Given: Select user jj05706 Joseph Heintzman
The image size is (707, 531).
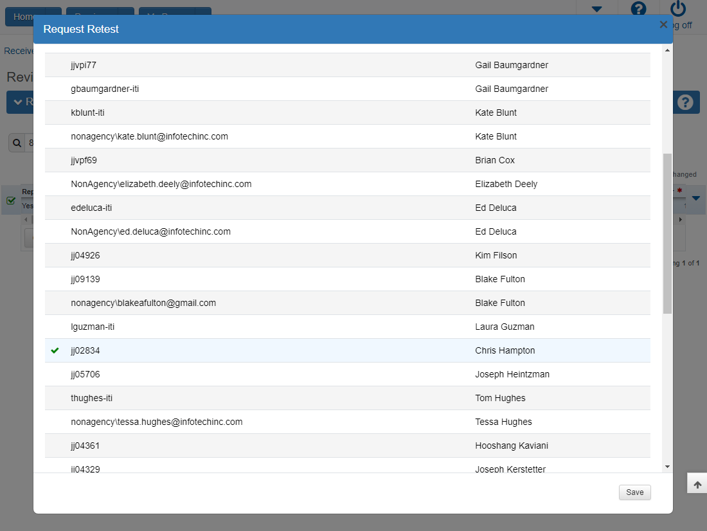Looking at the screenshot, I should coord(348,374).
